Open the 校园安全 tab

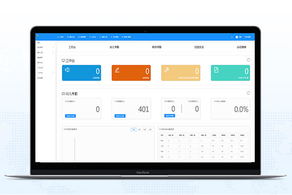199,47
